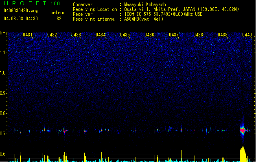Click observer name Masayuki Kobayashi
Viewport: 256px width, 162px height.
click(x=146, y=4)
